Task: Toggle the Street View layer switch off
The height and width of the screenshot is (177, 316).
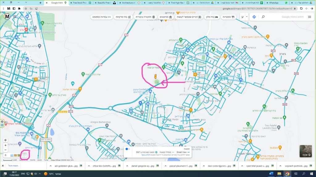Action: coord(127,149)
